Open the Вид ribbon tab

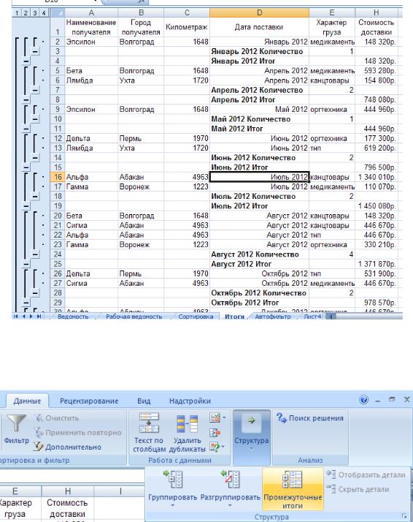144,401
